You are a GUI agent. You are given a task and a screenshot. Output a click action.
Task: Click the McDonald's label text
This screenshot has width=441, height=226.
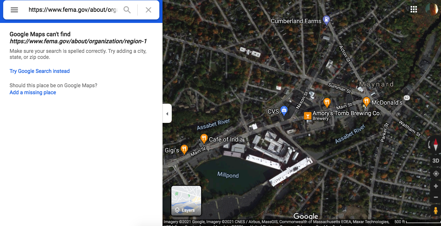(387, 102)
